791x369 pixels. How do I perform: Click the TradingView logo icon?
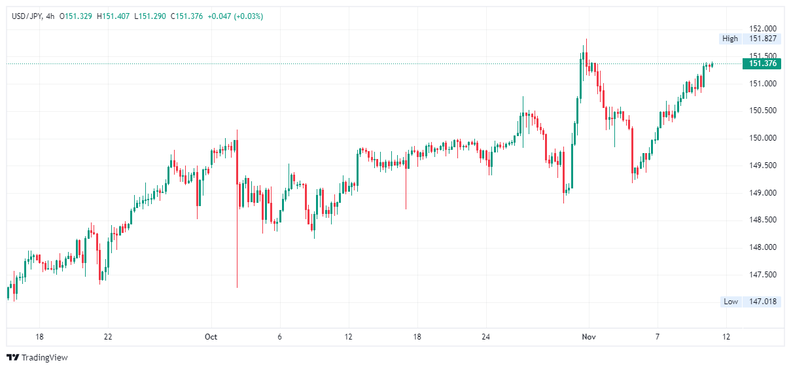[12, 357]
